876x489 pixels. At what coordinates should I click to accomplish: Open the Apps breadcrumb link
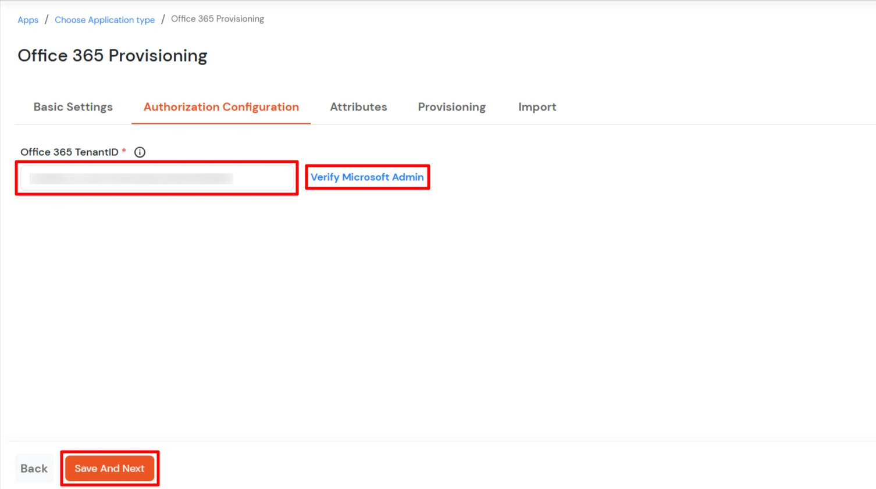[27, 19]
